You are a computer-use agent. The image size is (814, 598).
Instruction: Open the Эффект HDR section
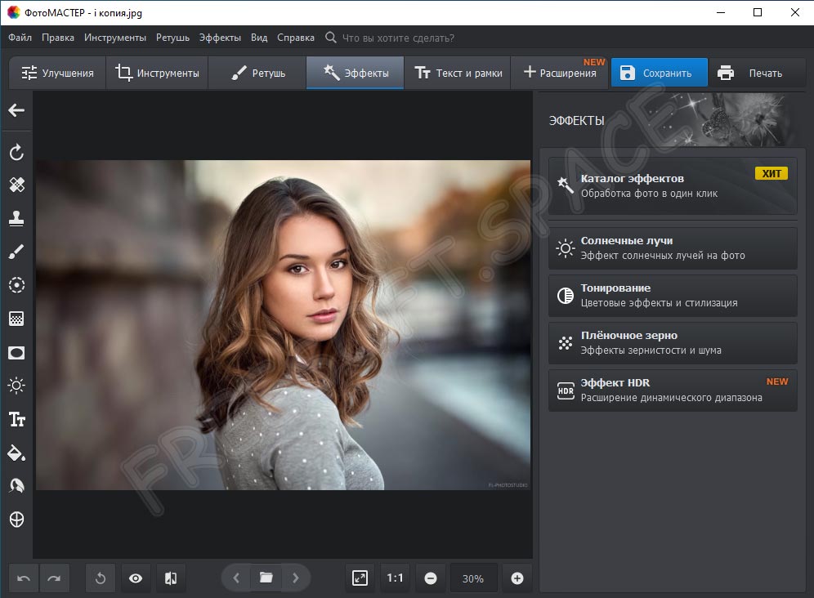click(672, 390)
